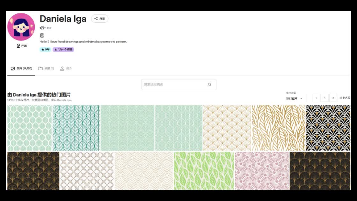Open the Instagram profile icon
Screen dimensions: 357x201
coord(42,35)
